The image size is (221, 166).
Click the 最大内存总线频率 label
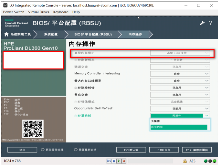88,81
